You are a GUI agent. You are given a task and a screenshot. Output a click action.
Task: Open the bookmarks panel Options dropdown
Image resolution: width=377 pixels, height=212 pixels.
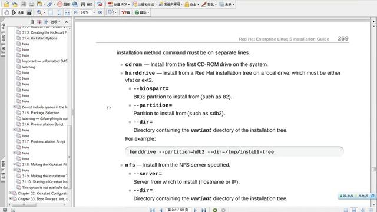[55, 22]
